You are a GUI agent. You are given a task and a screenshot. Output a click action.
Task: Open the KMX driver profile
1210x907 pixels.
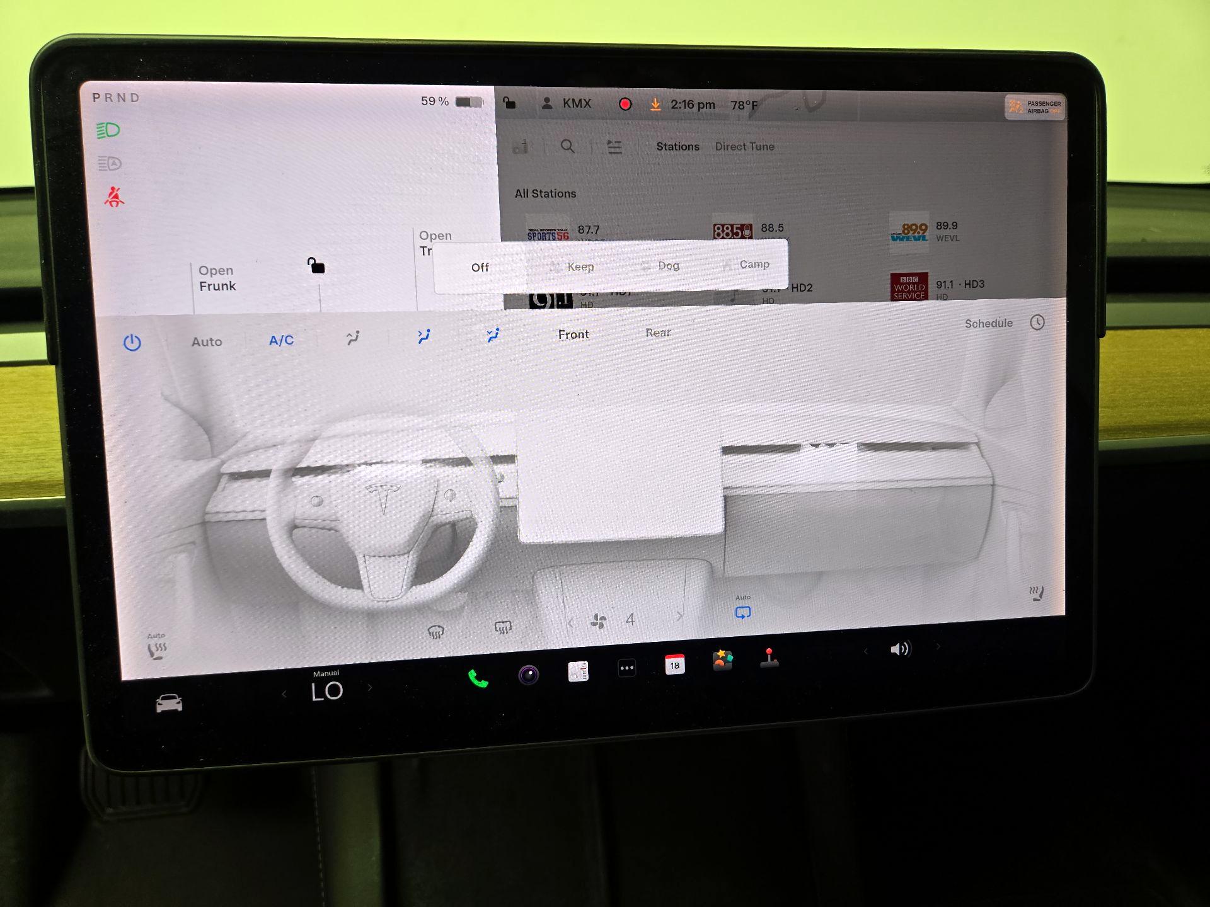tap(567, 103)
